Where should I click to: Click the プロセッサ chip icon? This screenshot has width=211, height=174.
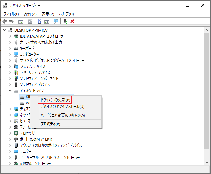point(16,133)
